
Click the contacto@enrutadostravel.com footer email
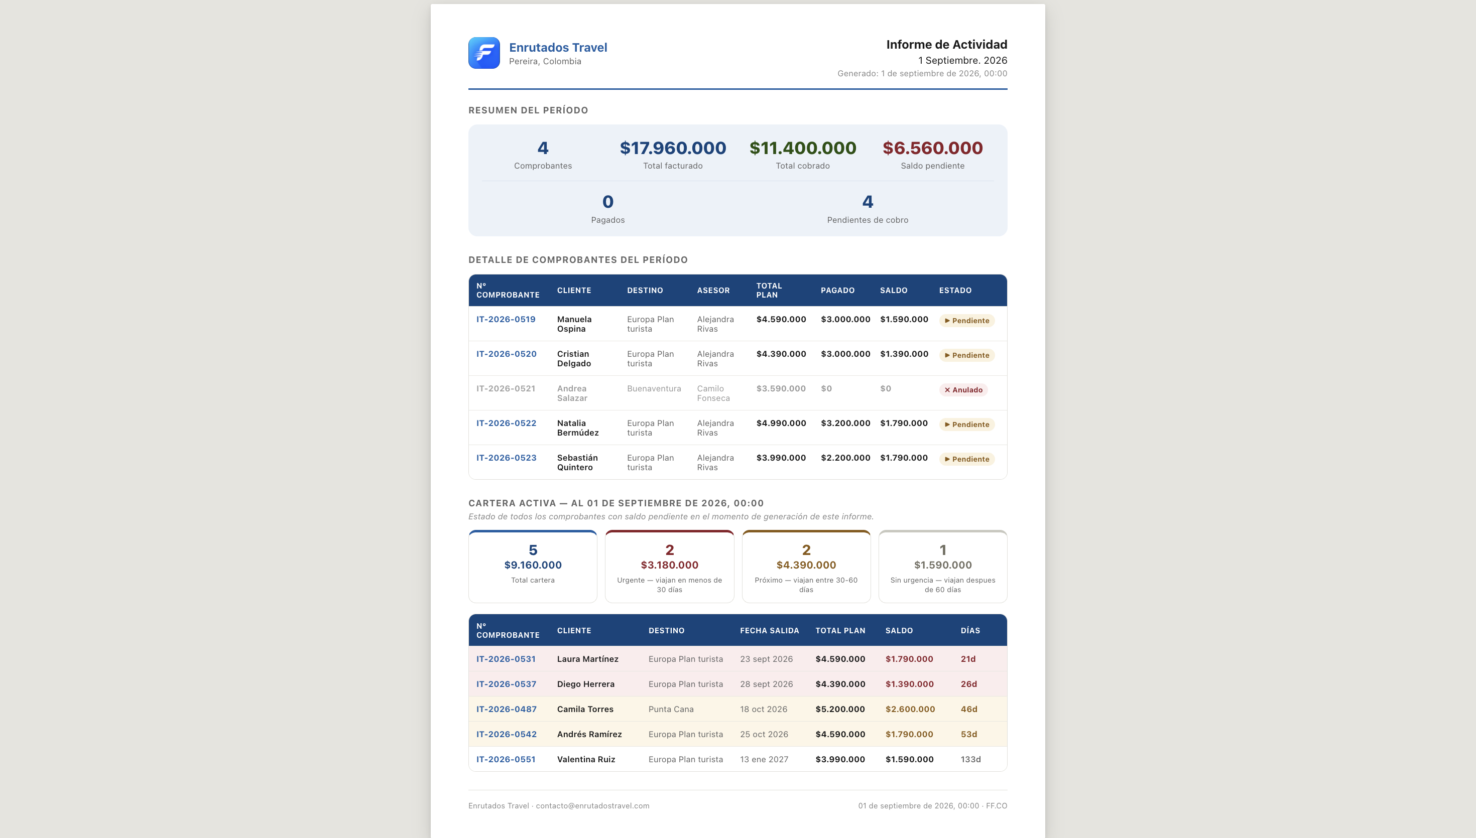point(592,806)
